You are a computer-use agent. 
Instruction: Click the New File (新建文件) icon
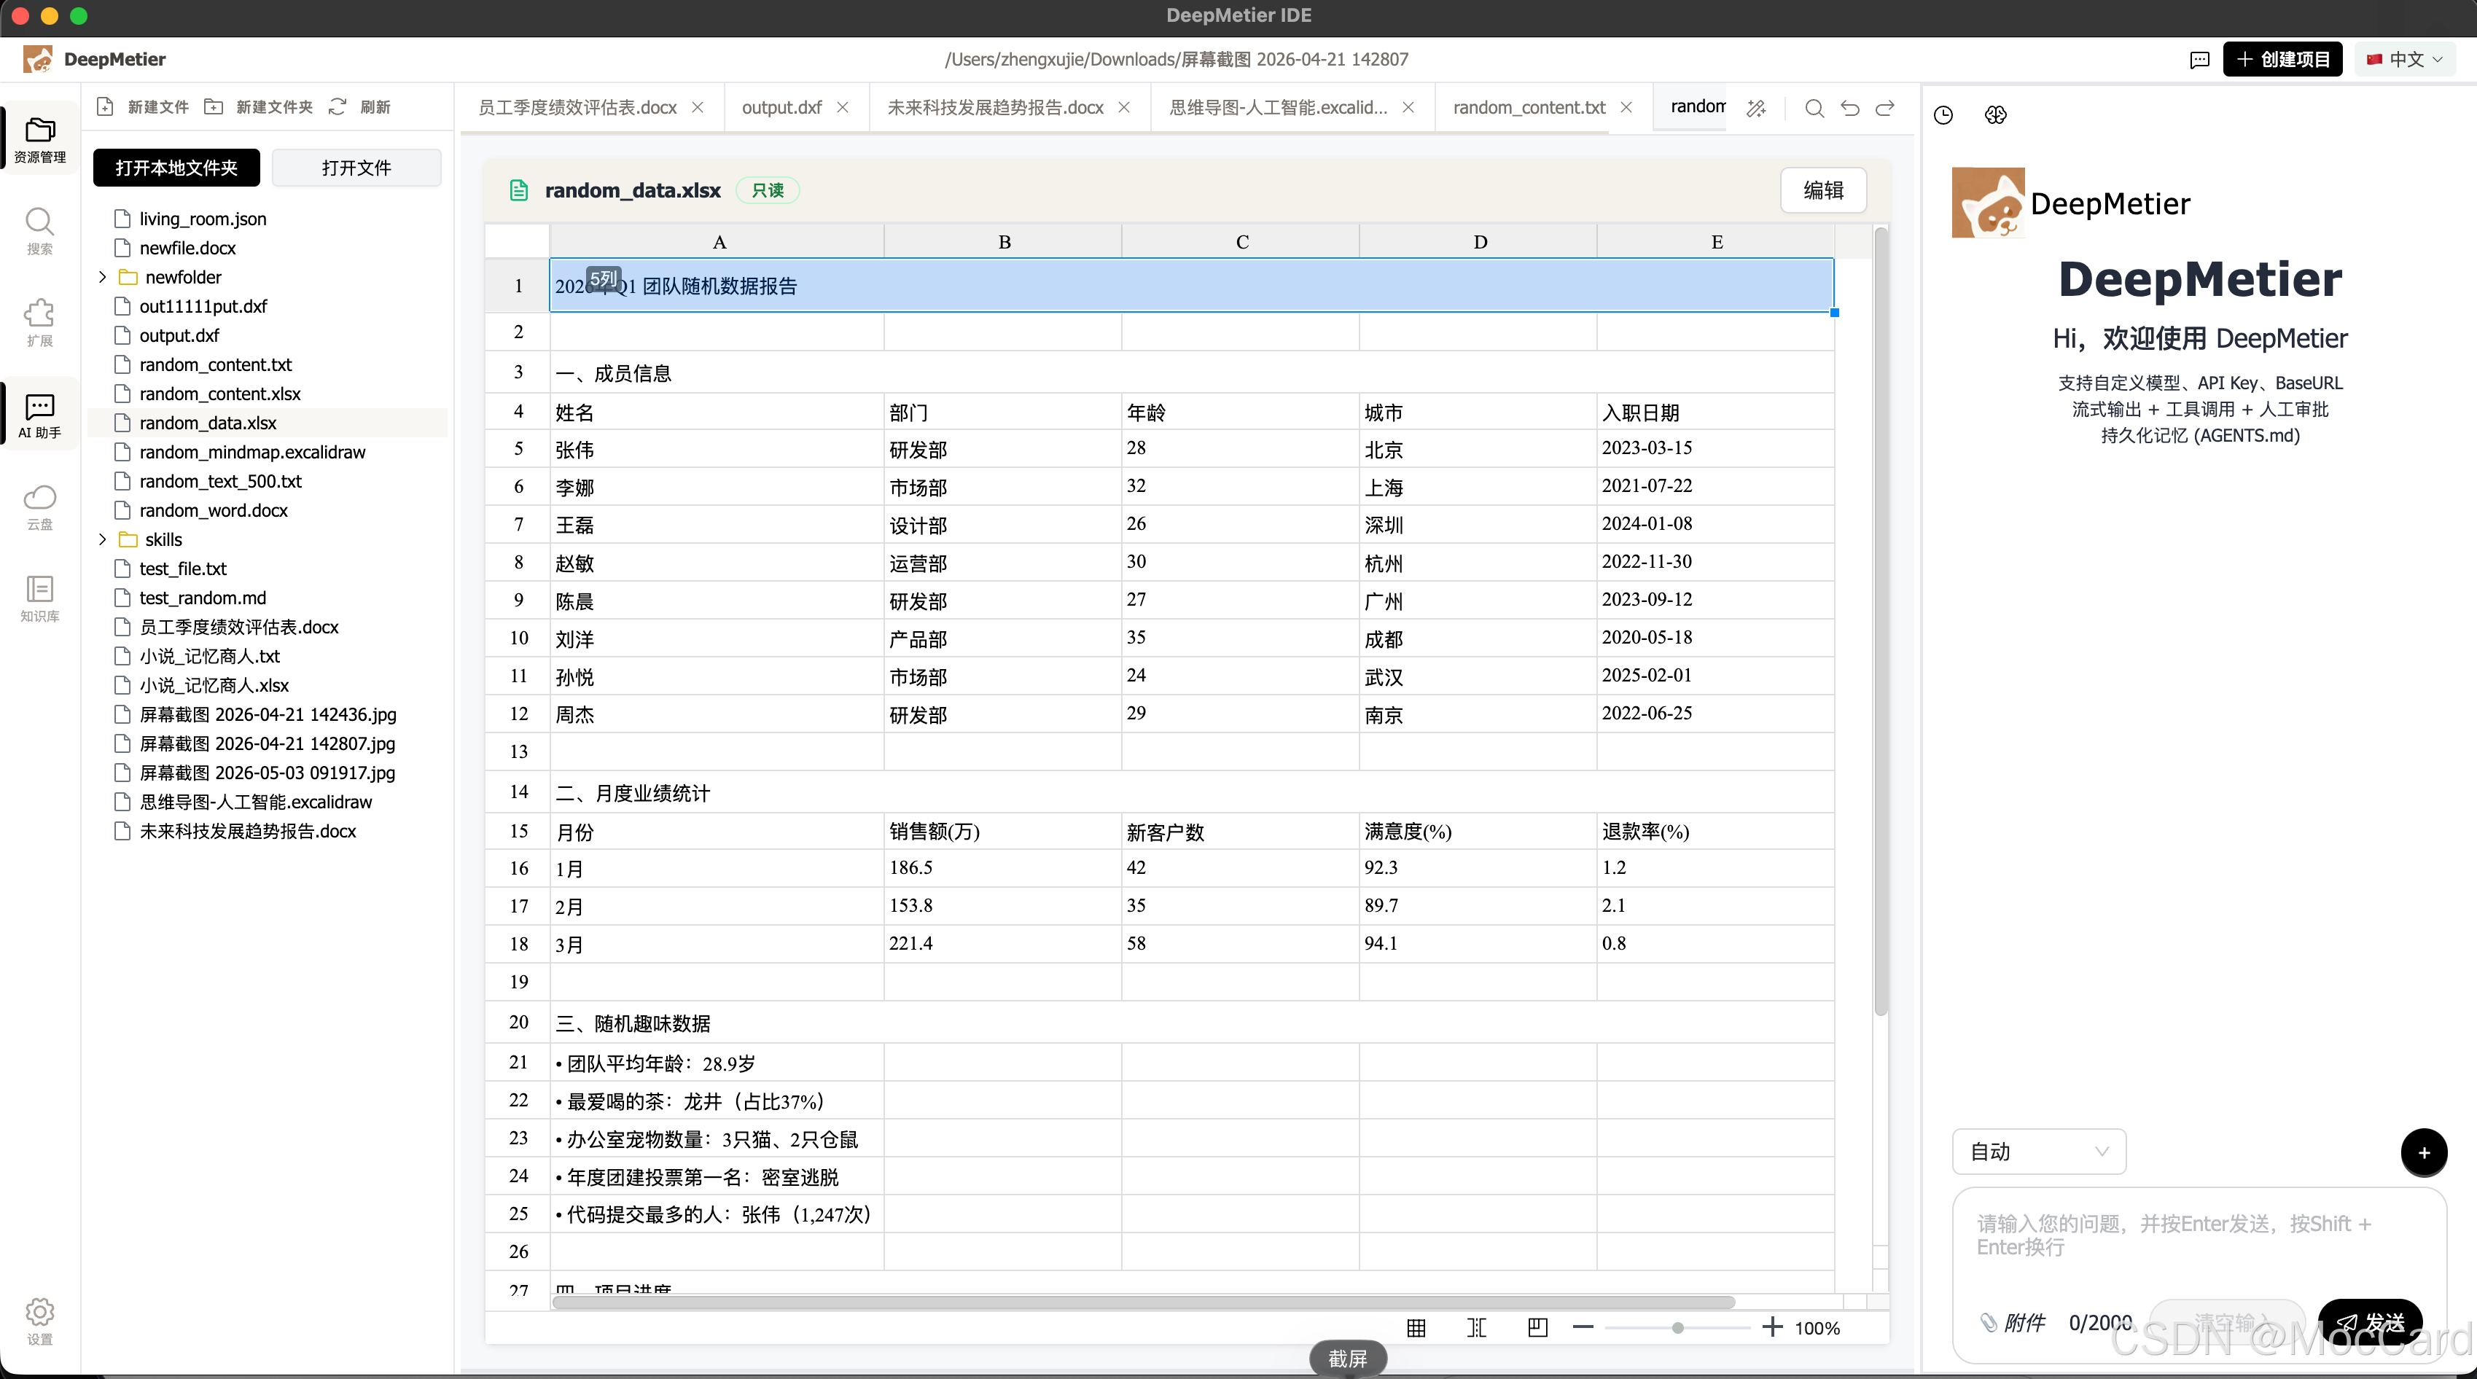(x=106, y=106)
